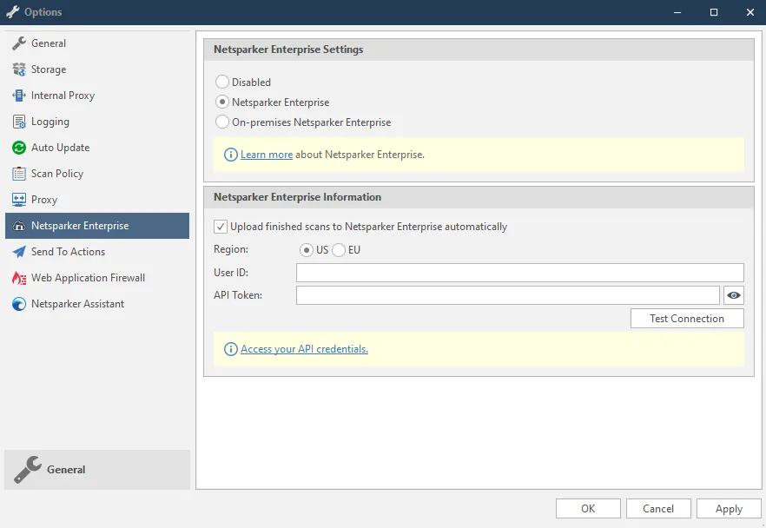The height and width of the screenshot is (528, 766).
Task: Show API Token with the eye icon
Action: 734,295
